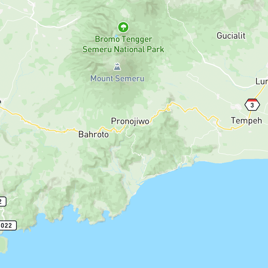Click the Pronojiwo town label
The height and width of the screenshot is (268, 268).
(x=130, y=121)
